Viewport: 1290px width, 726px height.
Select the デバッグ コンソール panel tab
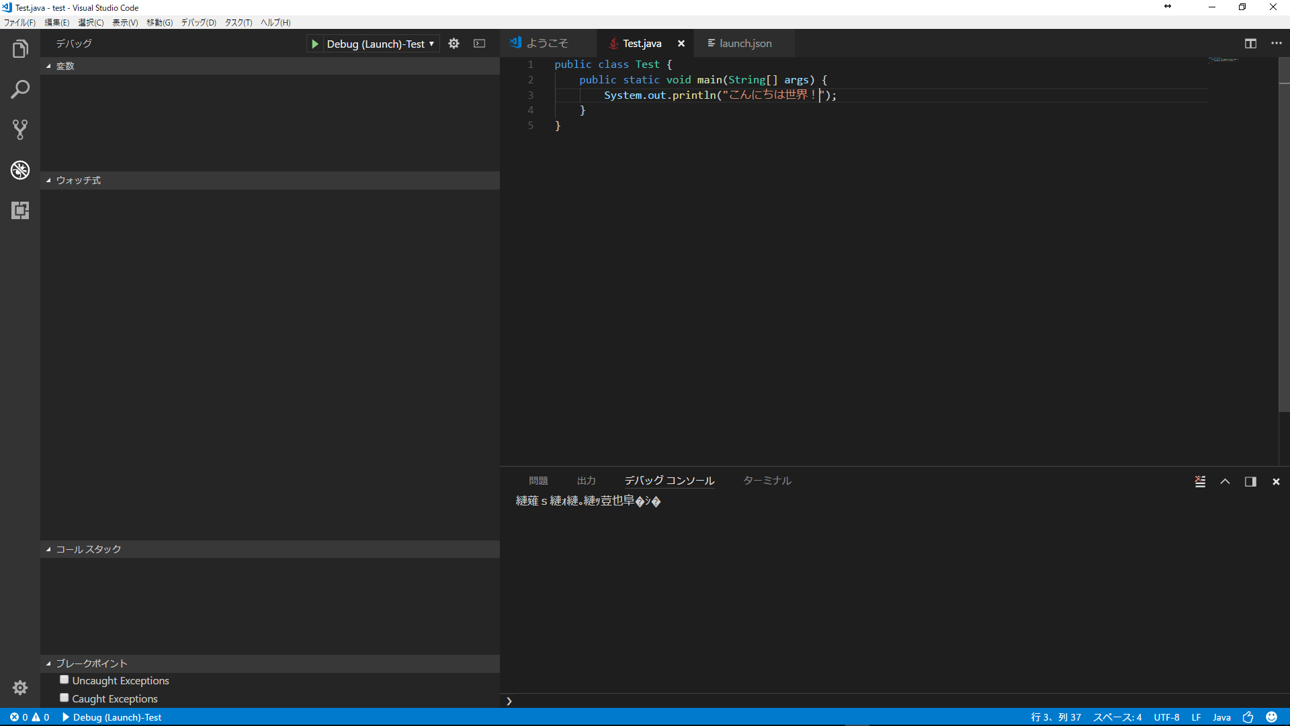click(x=669, y=481)
